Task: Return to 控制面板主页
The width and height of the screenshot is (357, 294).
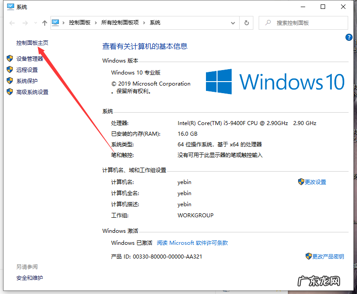Action: coord(31,43)
